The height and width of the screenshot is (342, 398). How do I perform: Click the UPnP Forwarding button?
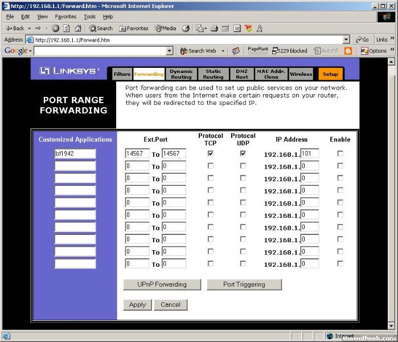[162, 284]
